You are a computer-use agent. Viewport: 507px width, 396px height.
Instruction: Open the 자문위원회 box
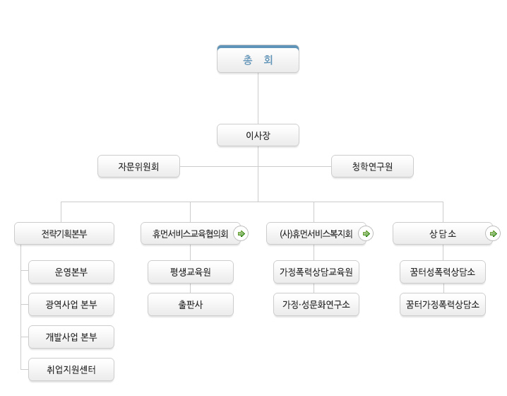pos(138,167)
